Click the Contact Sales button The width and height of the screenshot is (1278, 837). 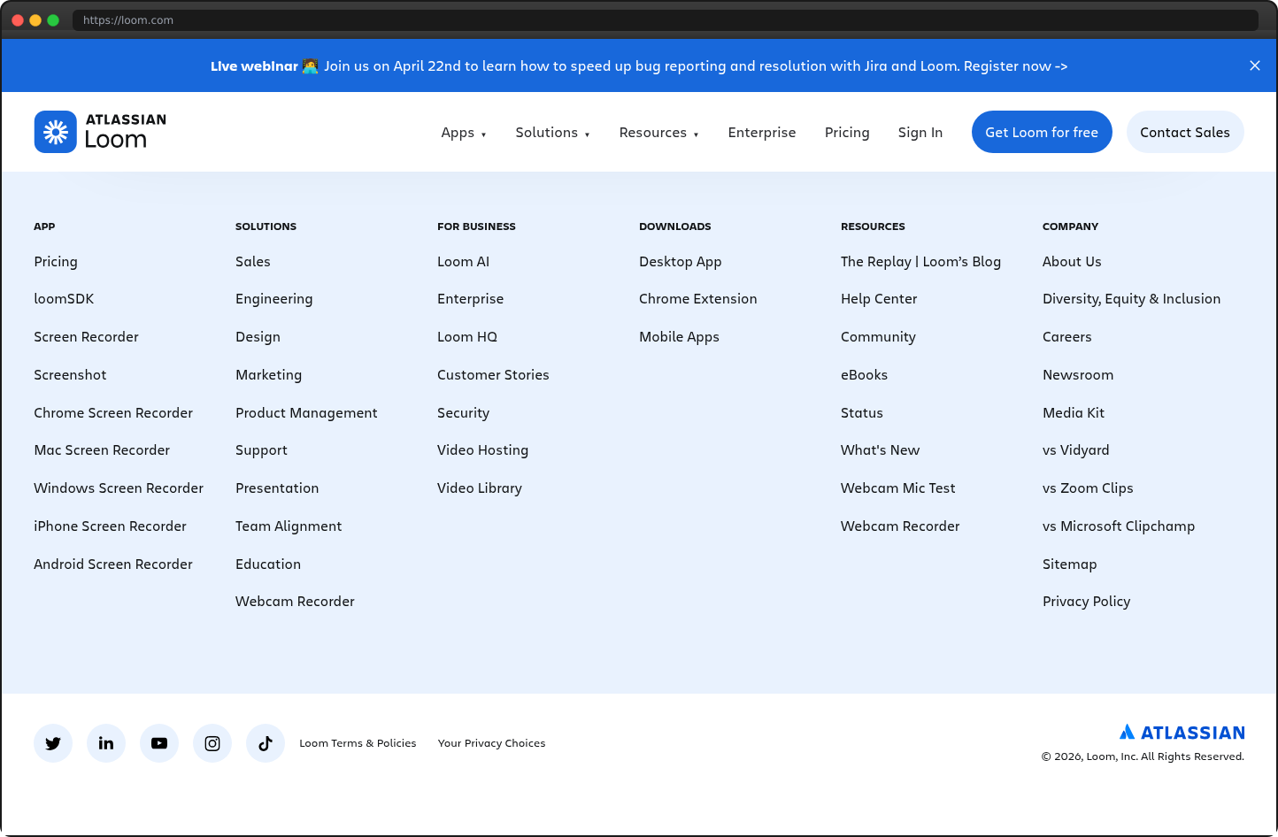1185,132
